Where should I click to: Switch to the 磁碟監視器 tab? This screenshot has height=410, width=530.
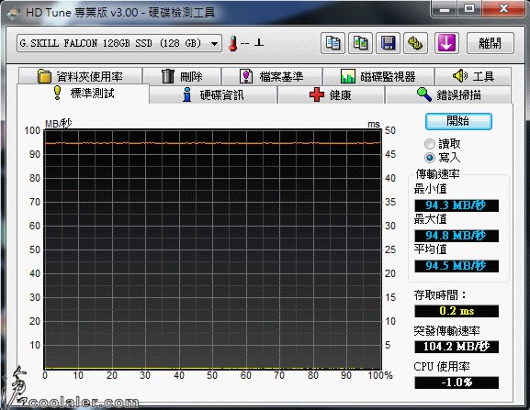coord(378,76)
